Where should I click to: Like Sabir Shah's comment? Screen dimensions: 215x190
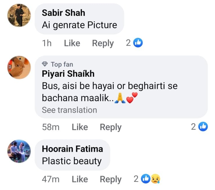(72, 43)
